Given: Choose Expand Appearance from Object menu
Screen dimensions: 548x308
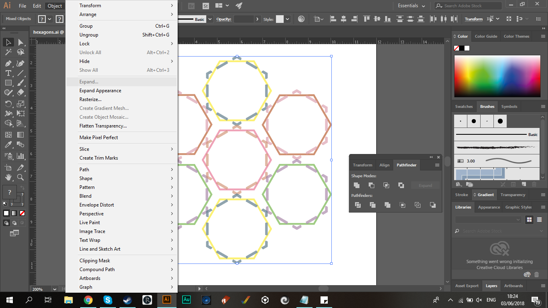Looking at the screenshot, I should (x=100, y=91).
